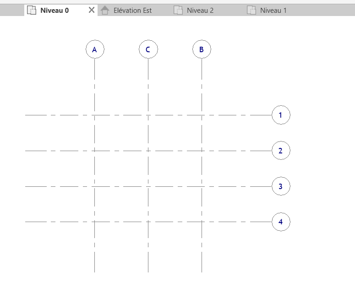Activate the Niveau 0 tab
This screenshot has width=355, height=299.
[55, 10]
